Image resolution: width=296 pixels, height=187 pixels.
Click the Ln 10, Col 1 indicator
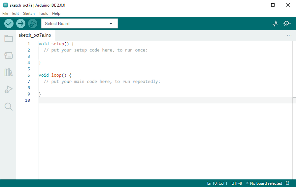(217, 183)
